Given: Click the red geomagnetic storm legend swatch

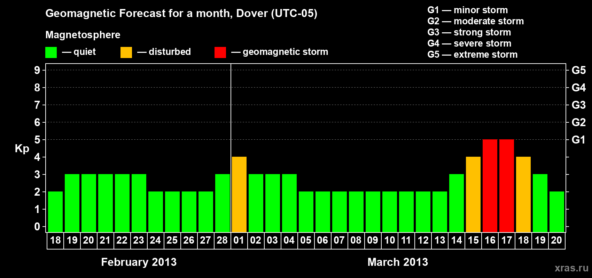Looking at the screenshot, I should pyautogui.click(x=220, y=52).
